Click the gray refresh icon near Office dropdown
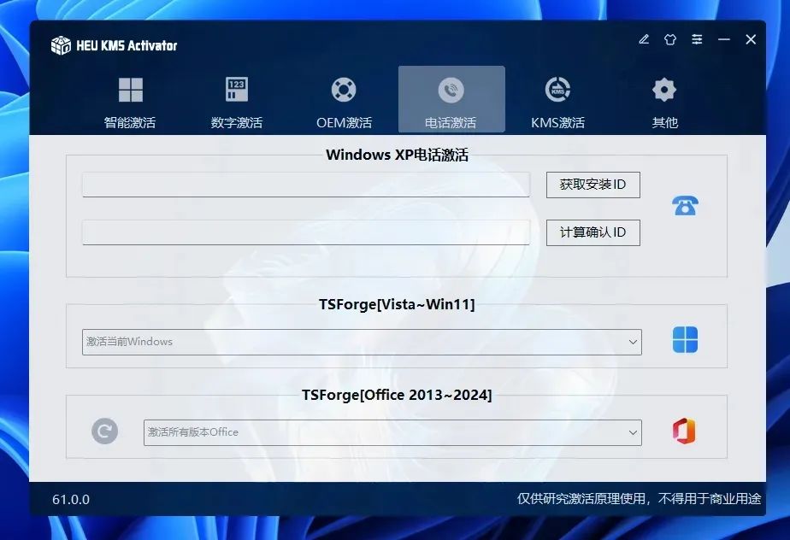The image size is (790, 540). coord(105,431)
